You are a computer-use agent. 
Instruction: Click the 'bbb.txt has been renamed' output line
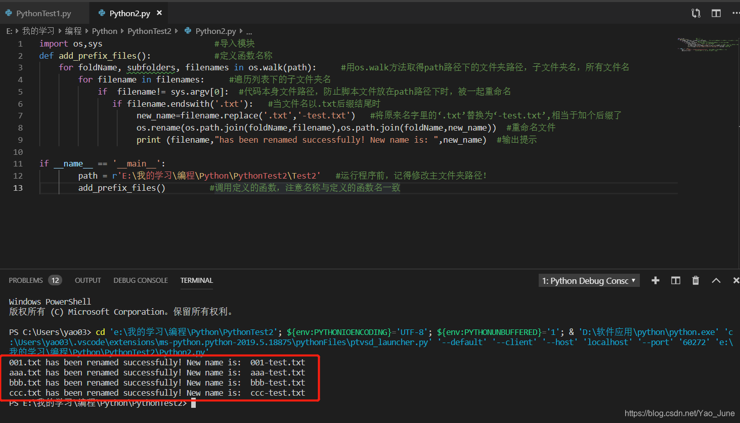pos(157,383)
